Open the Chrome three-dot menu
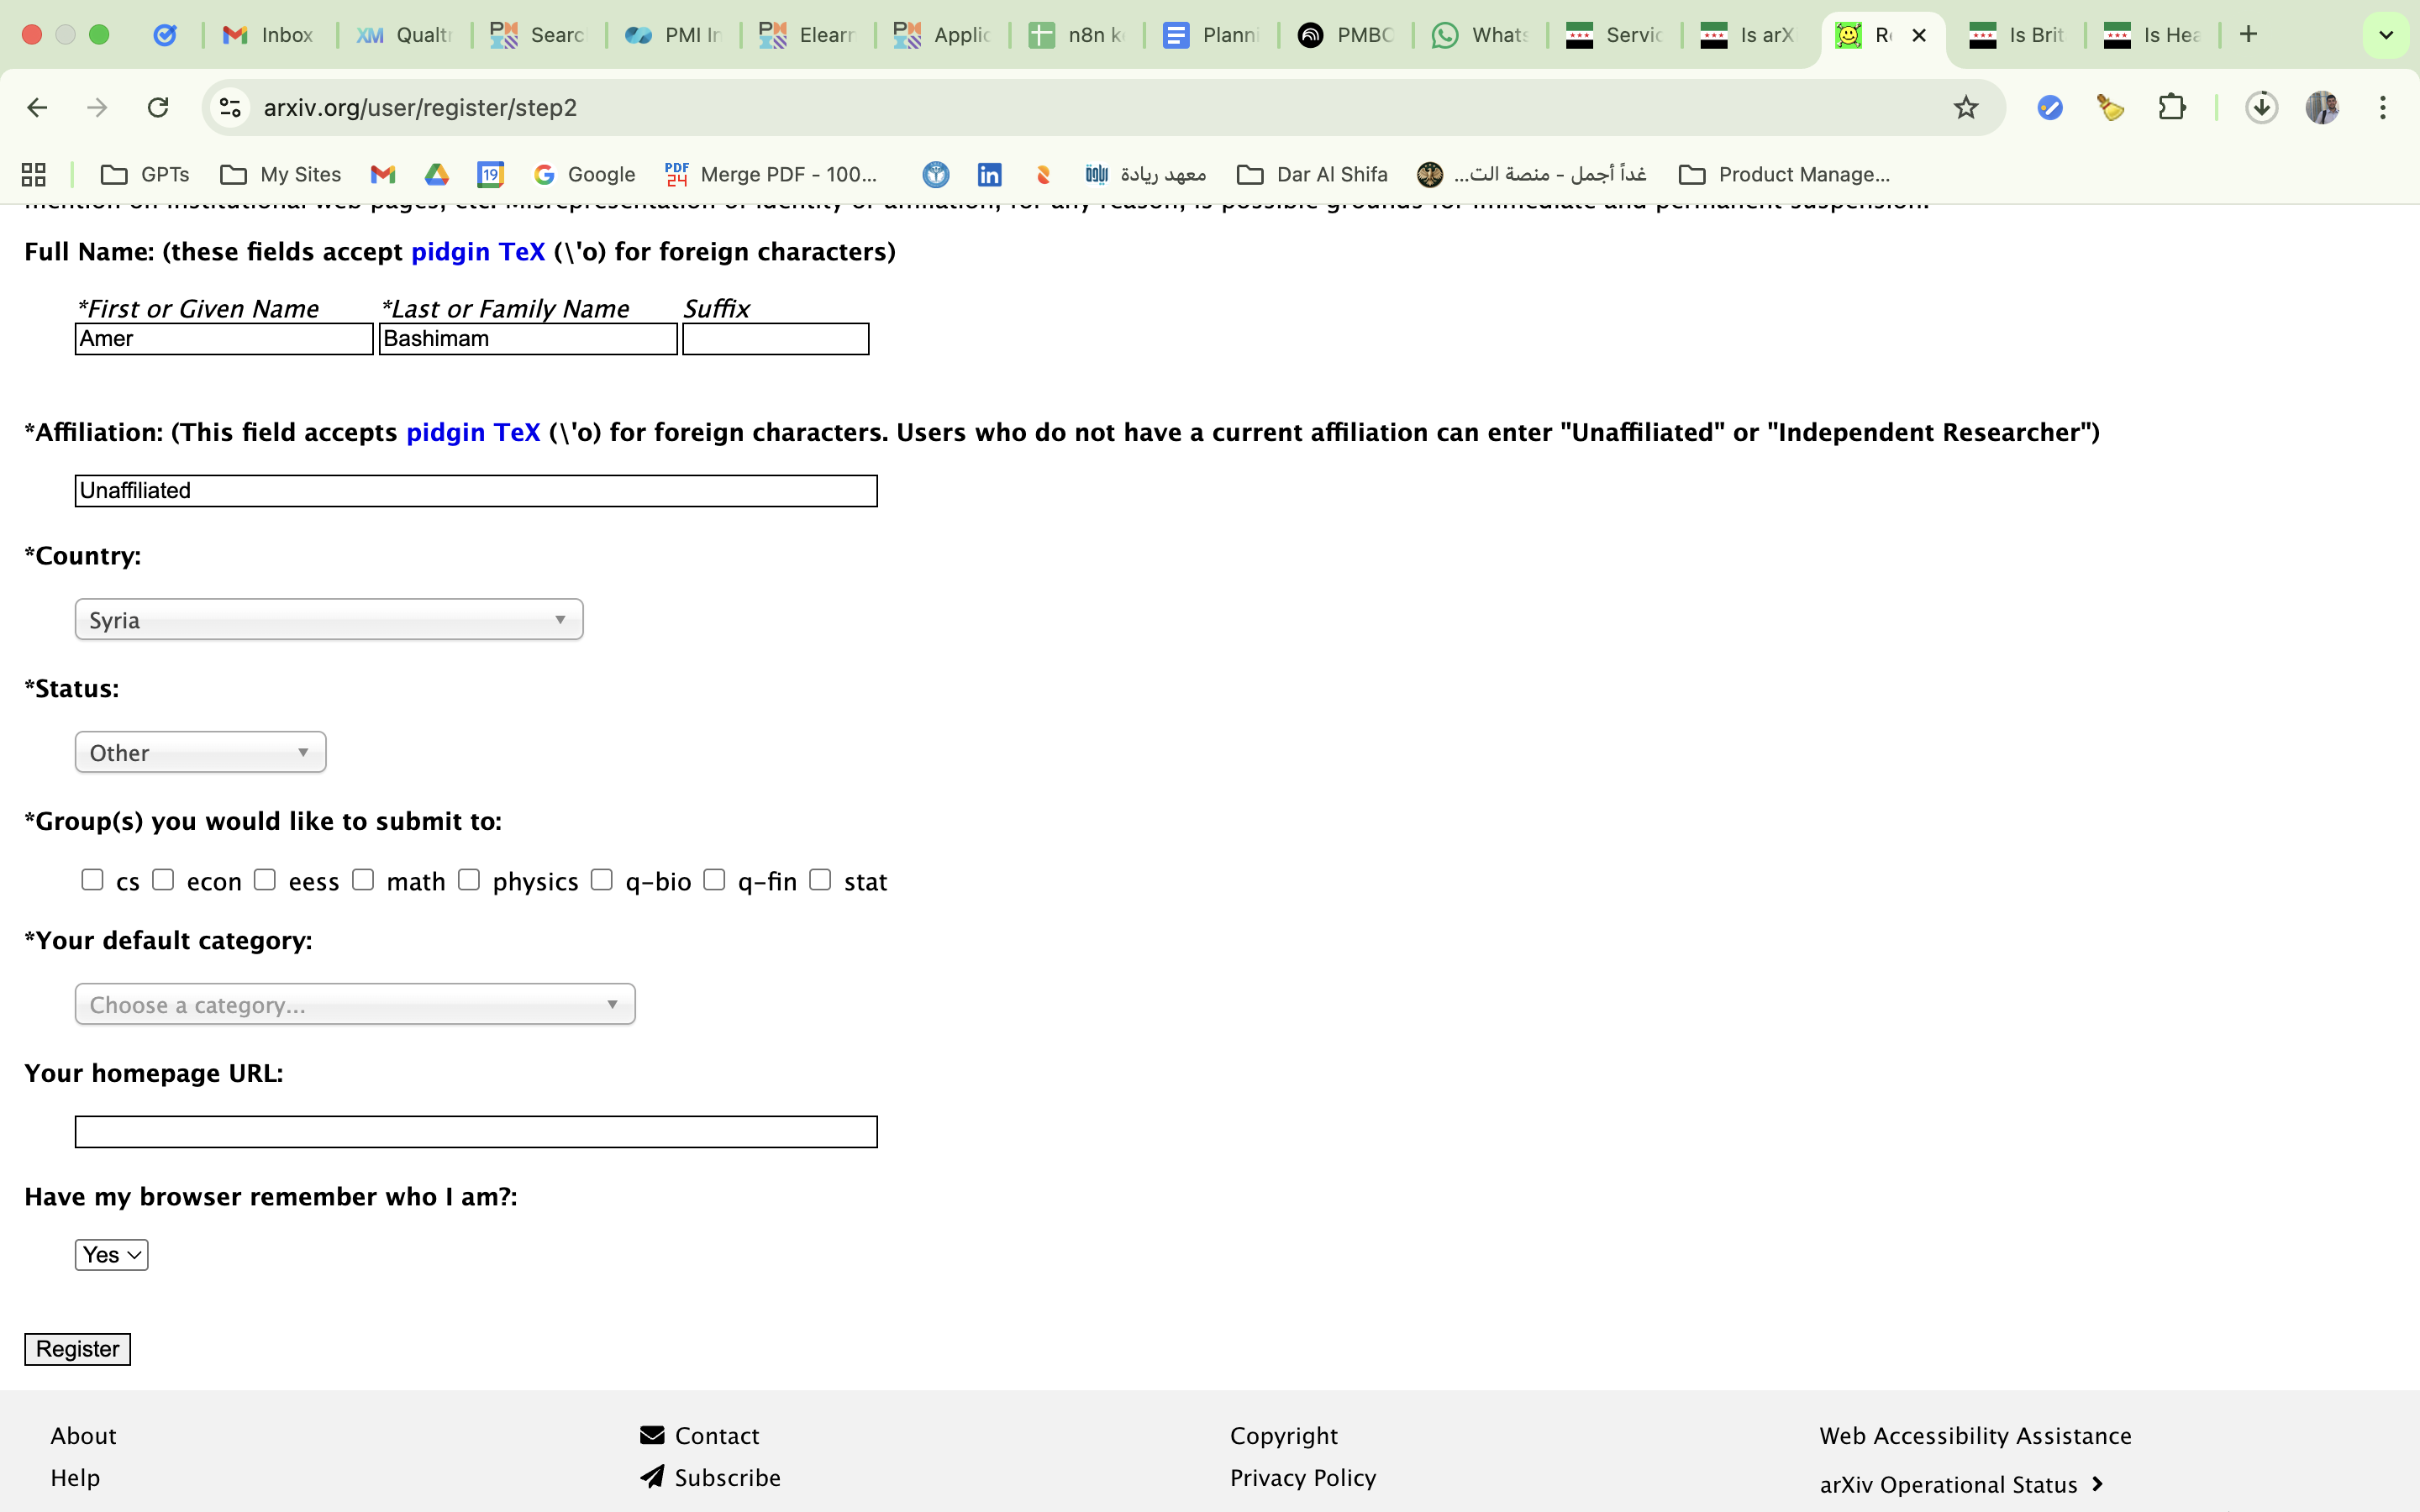 click(2382, 107)
